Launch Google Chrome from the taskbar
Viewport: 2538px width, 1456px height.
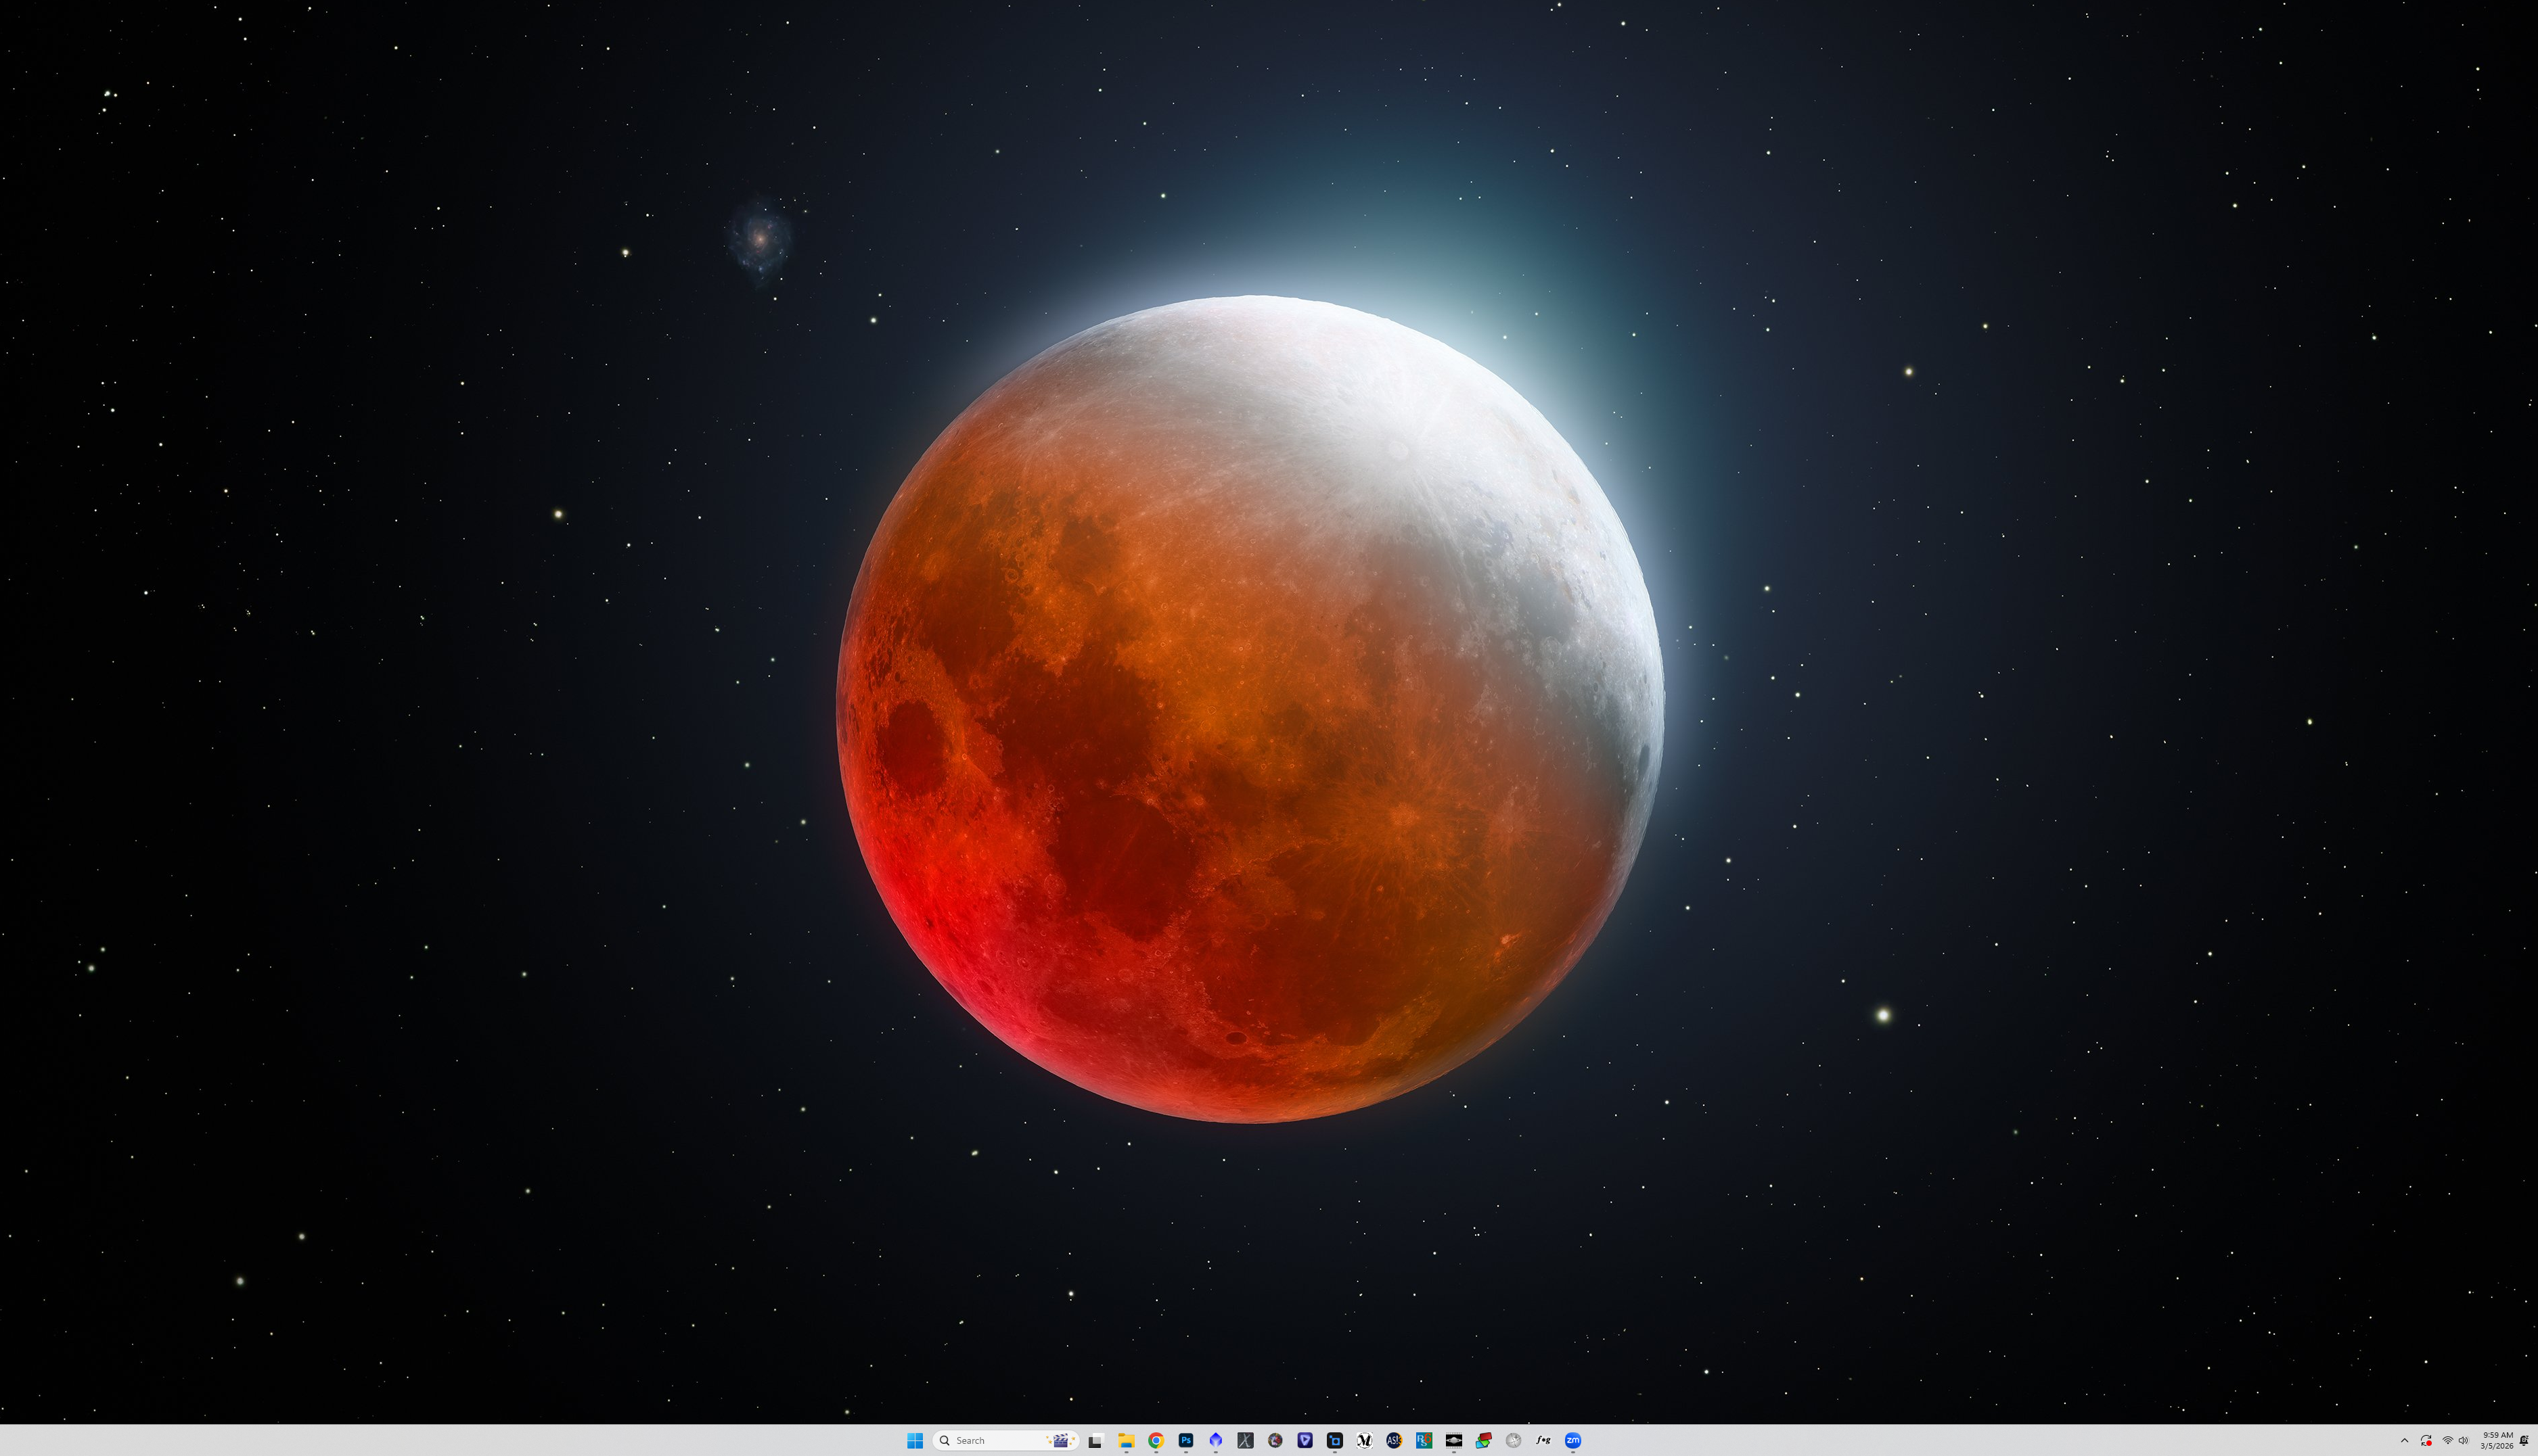click(1156, 1440)
